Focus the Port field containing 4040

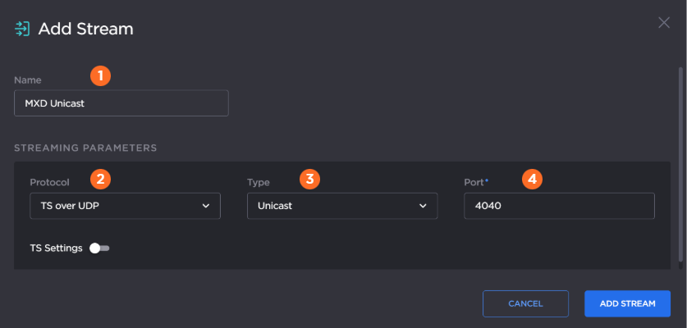tap(558, 206)
